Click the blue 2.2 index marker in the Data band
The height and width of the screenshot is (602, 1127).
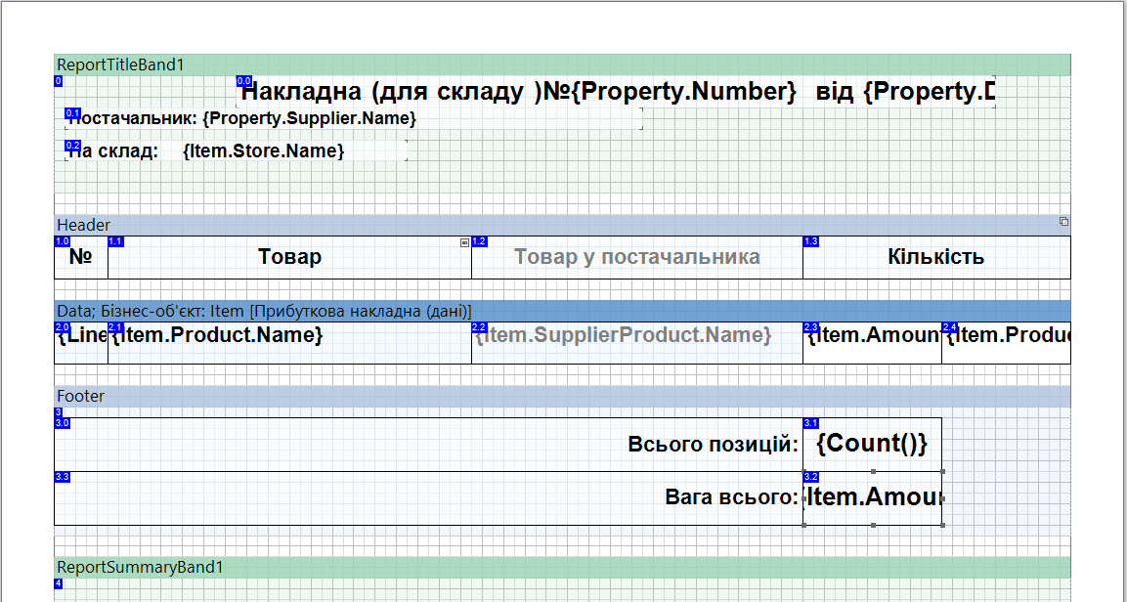click(479, 326)
